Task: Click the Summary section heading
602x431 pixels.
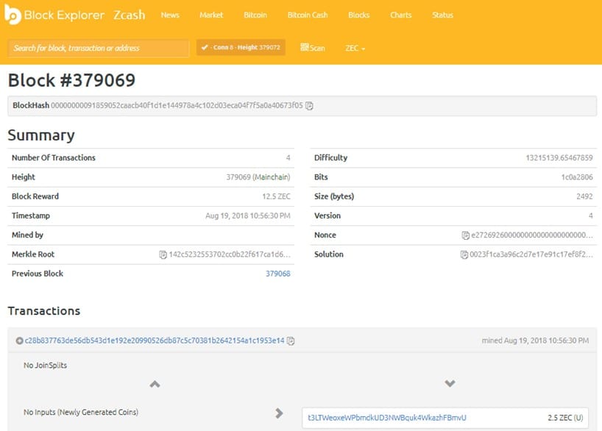Action: click(41, 135)
